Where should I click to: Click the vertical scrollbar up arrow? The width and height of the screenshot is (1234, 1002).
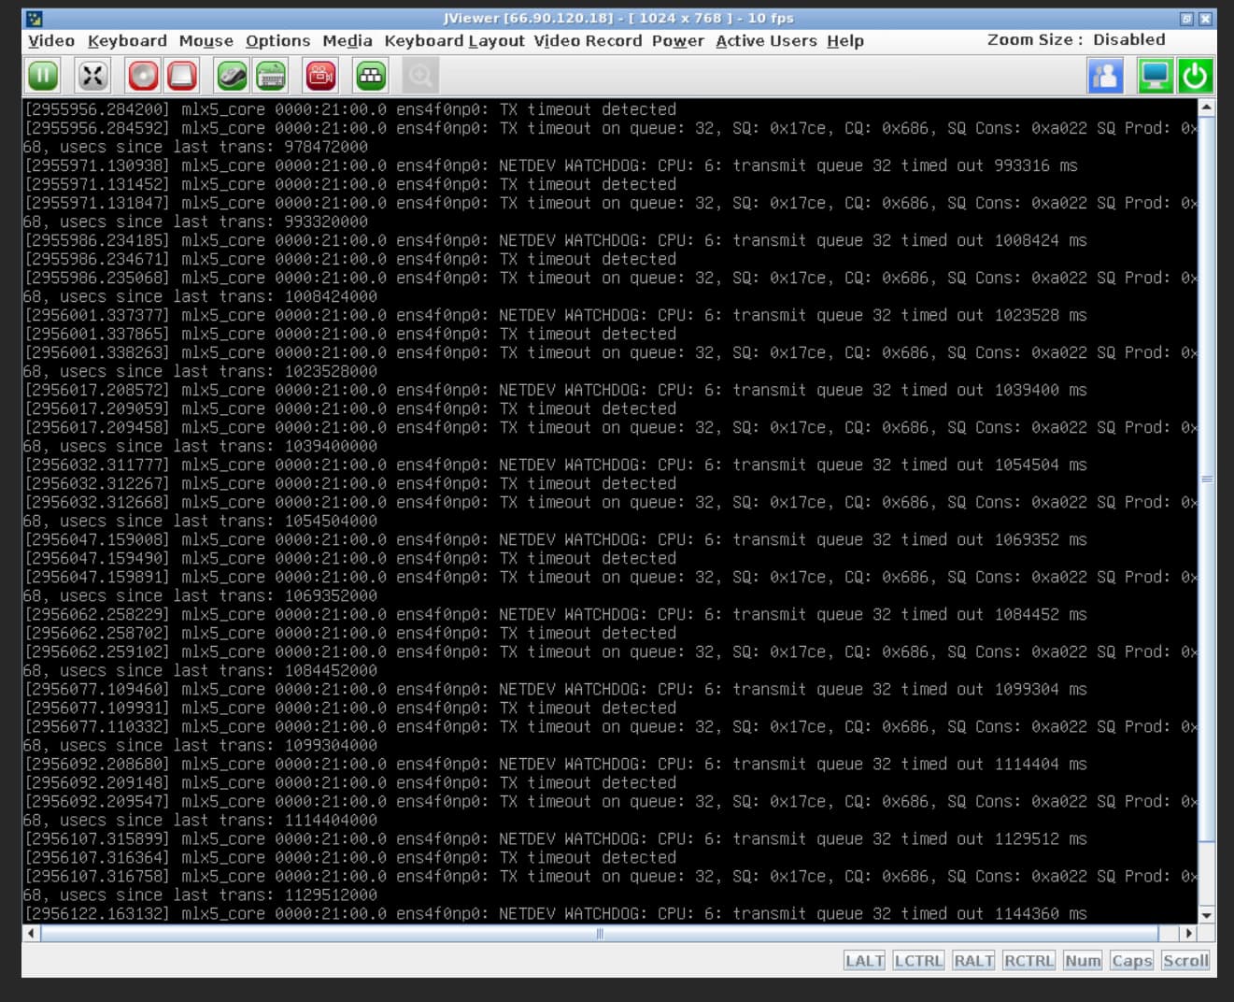1206,107
